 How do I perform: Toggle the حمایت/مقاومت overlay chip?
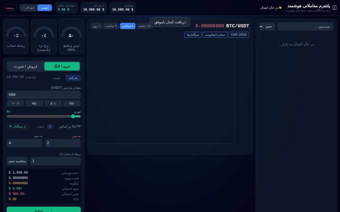tap(215, 35)
